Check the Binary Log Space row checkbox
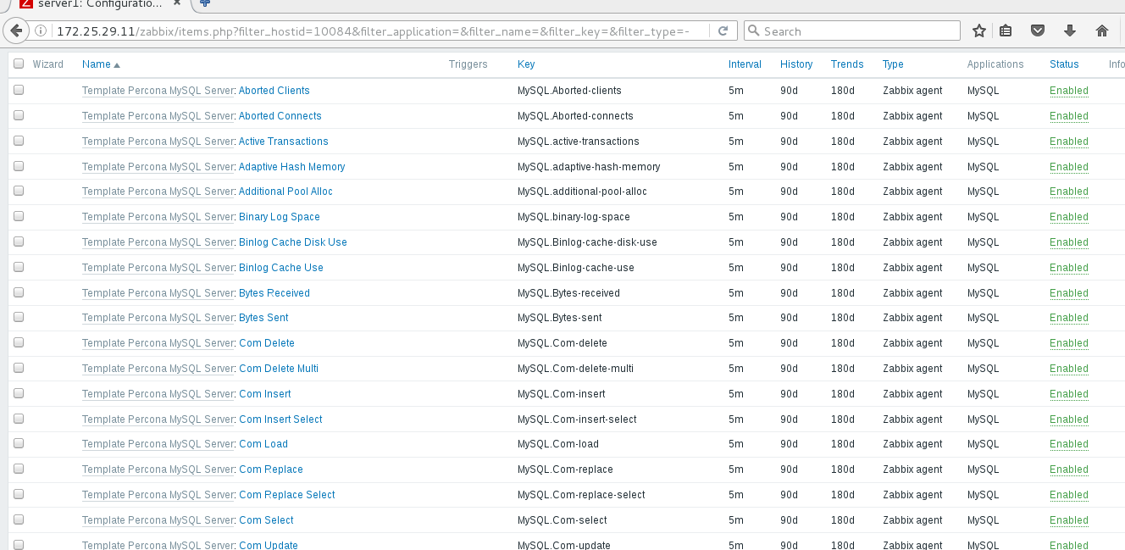This screenshot has width=1125, height=550. tap(19, 216)
